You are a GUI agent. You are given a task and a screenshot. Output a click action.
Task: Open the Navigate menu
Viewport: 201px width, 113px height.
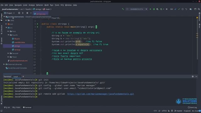point(18,5)
